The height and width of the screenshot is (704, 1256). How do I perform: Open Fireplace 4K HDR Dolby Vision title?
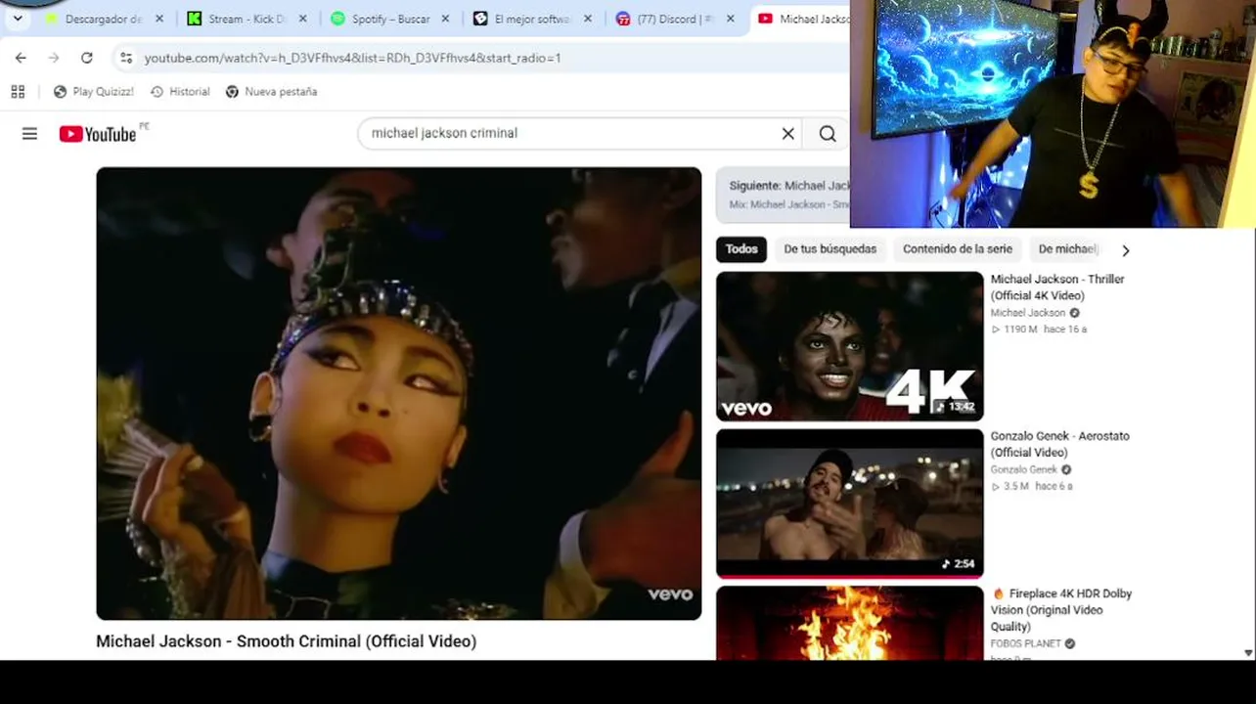pyautogui.click(x=1061, y=610)
